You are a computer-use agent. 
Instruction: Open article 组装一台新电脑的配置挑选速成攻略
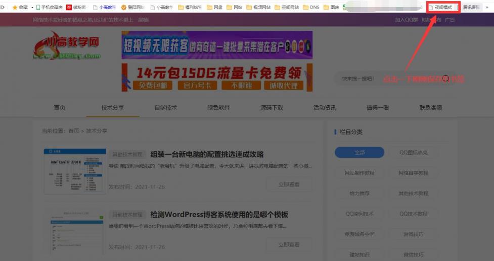pos(207,154)
